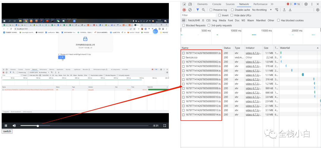Toggle the device toolbar icon
This screenshot has width=321, height=148.
point(190,4)
